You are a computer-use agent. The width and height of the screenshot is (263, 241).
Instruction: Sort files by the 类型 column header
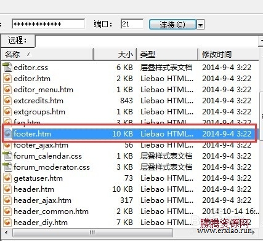[x=168, y=54]
